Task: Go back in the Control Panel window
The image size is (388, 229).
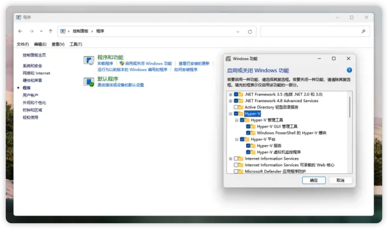Action: tap(21, 31)
